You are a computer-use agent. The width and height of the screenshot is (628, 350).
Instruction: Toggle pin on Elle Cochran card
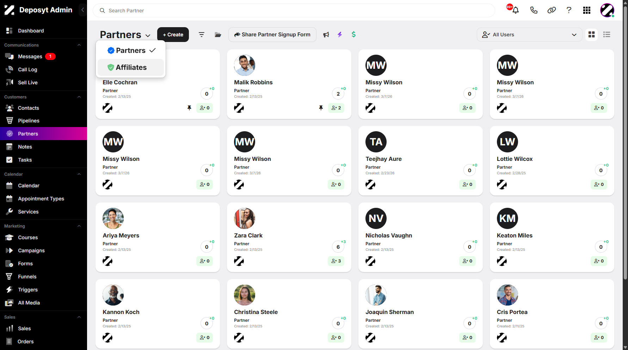click(x=189, y=108)
